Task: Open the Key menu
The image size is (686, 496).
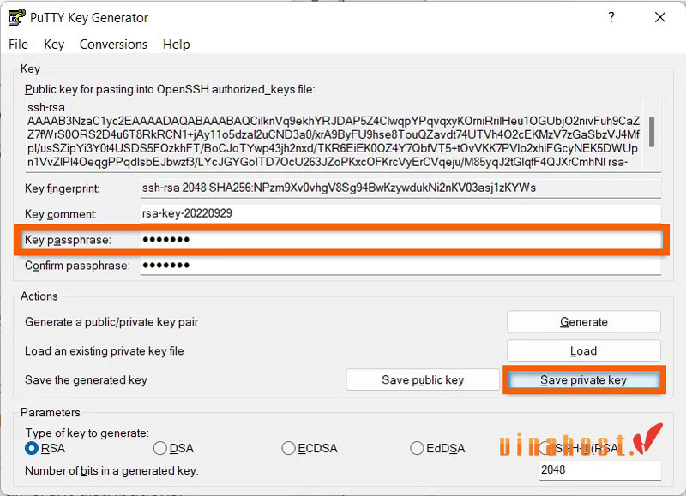Action: click(54, 45)
